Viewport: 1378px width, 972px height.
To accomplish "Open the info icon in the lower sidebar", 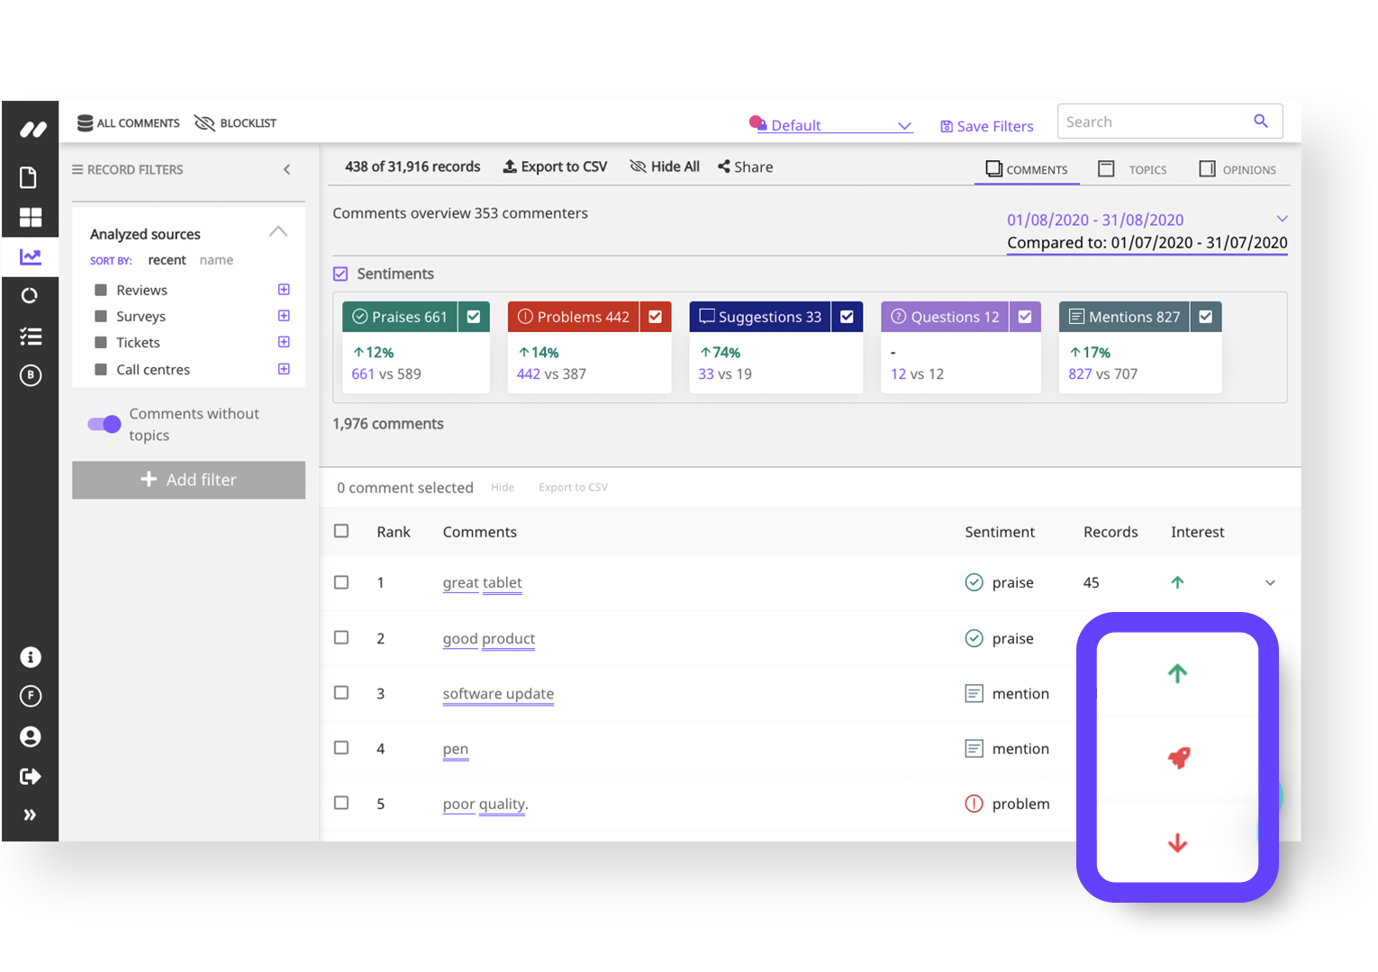I will tap(30, 657).
